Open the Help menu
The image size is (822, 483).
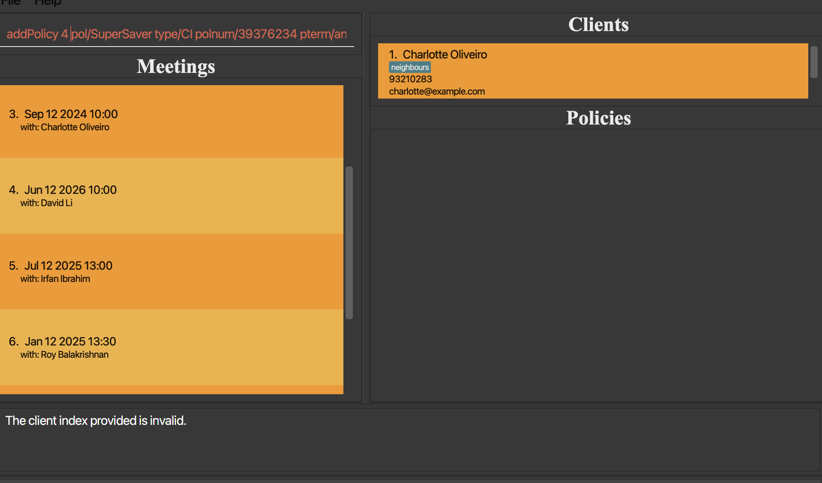click(x=48, y=3)
